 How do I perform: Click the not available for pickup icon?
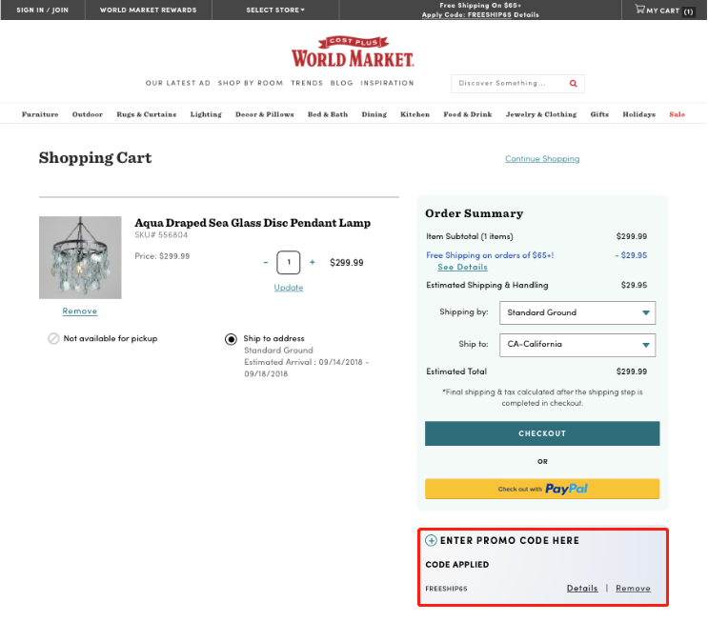coord(53,338)
